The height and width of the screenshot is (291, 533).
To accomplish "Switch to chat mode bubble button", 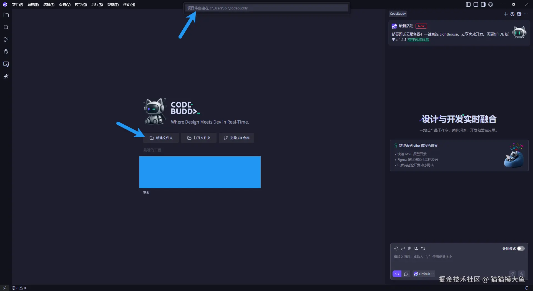I will click(x=406, y=274).
